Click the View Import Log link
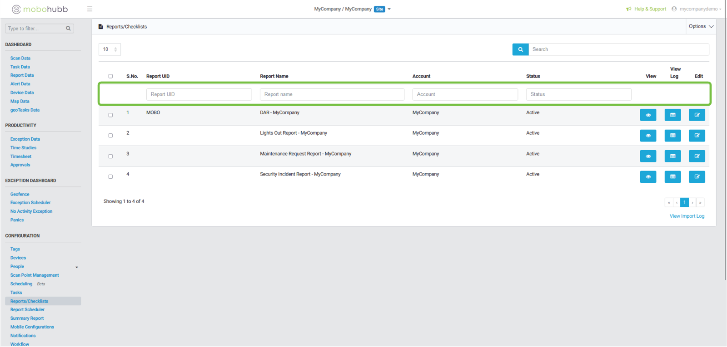Screen dimensions: 727x347 click(687, 216)
